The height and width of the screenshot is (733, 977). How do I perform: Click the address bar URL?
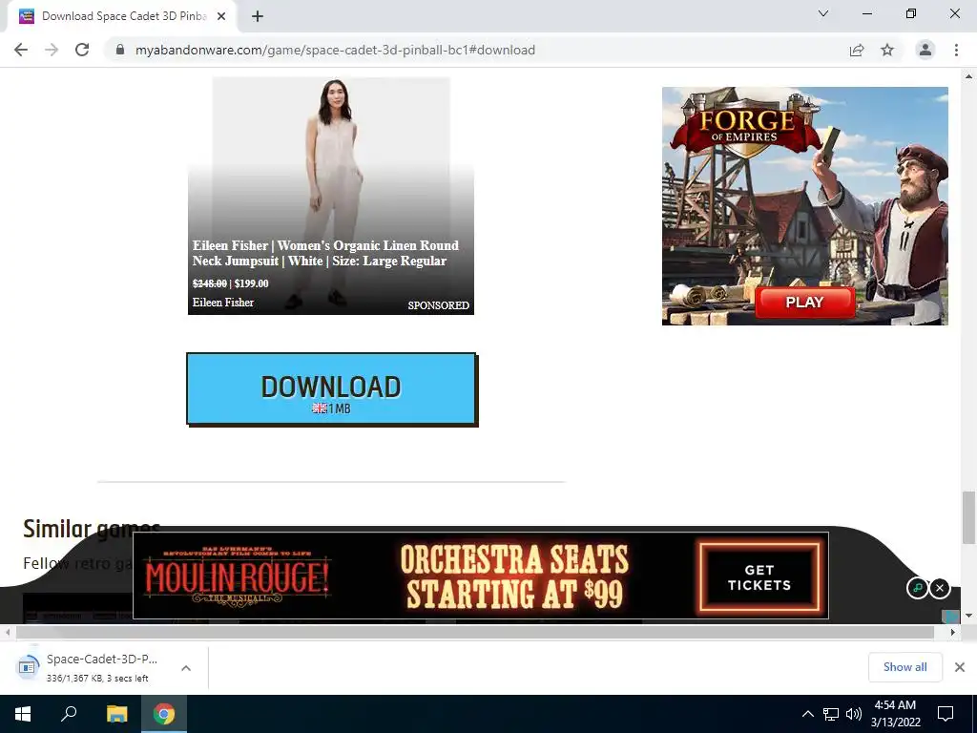(x=335, y=50)
